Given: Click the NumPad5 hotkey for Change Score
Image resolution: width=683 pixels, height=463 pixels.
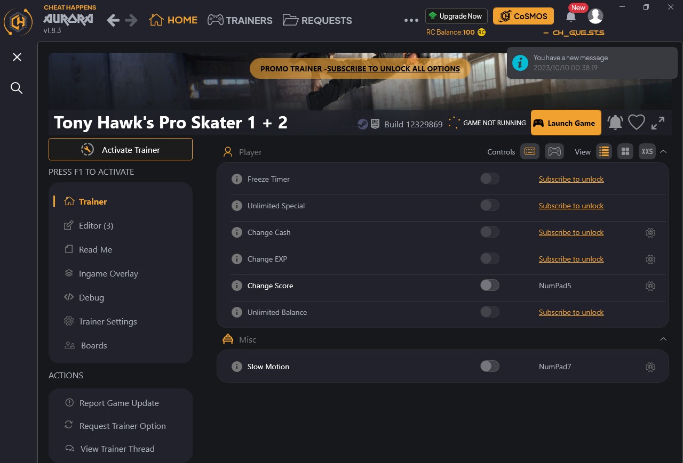Looking at the screenshot, I should [x=555, y=286].
